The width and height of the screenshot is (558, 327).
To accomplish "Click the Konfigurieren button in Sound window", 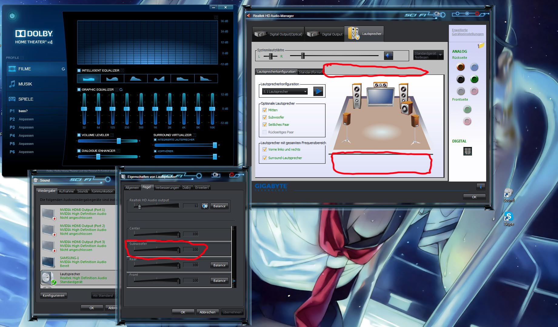I will 53,295.
